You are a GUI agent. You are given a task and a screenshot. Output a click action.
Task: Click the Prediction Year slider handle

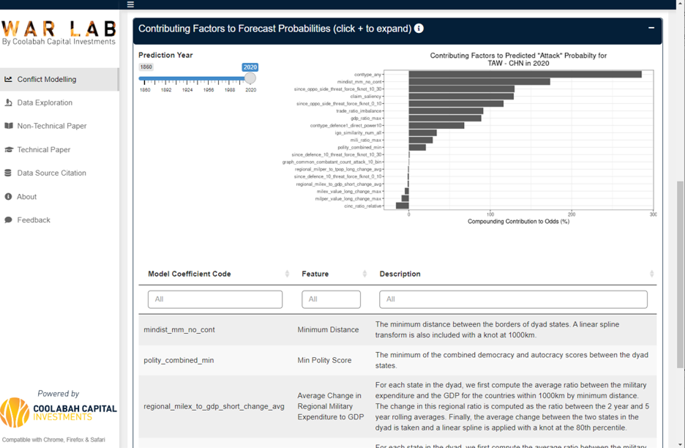tap(250, 78)
